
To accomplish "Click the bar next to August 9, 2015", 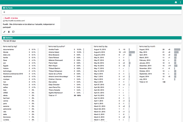I will click(132, 52).
